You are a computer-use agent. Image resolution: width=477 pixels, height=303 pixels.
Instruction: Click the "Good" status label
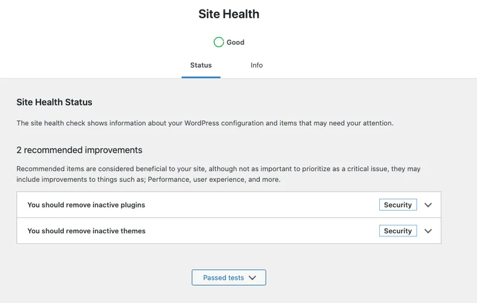[236, 42]
